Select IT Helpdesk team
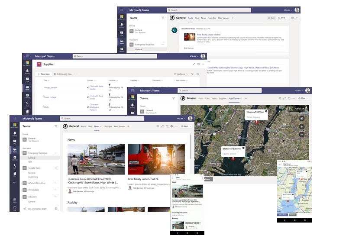Image resolution: width=349 pixels, height=239 pixels. tap(33, 190)
